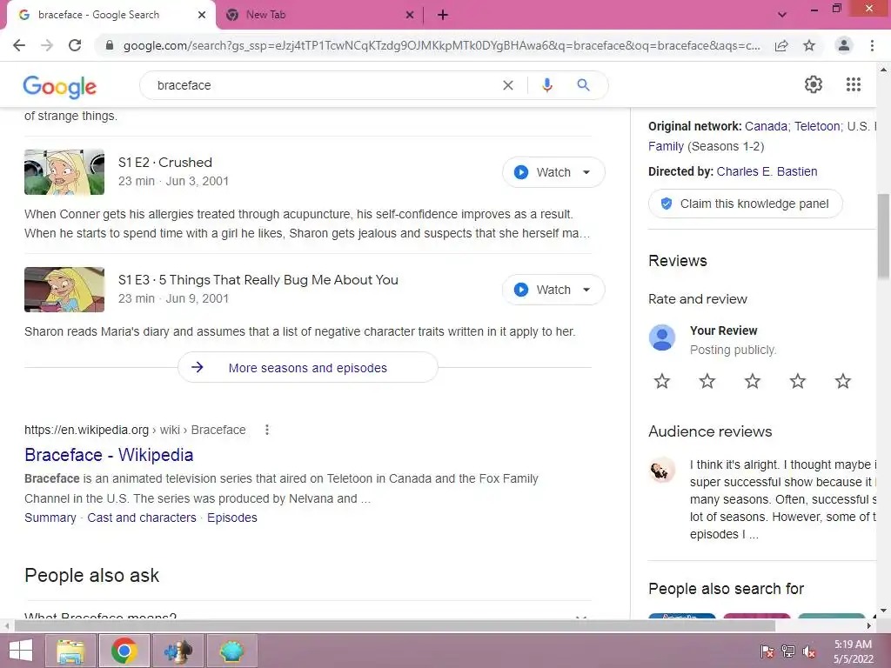Click the vertical page scrollbar thumb
891x668 pixels.
(x=883, y=236)
